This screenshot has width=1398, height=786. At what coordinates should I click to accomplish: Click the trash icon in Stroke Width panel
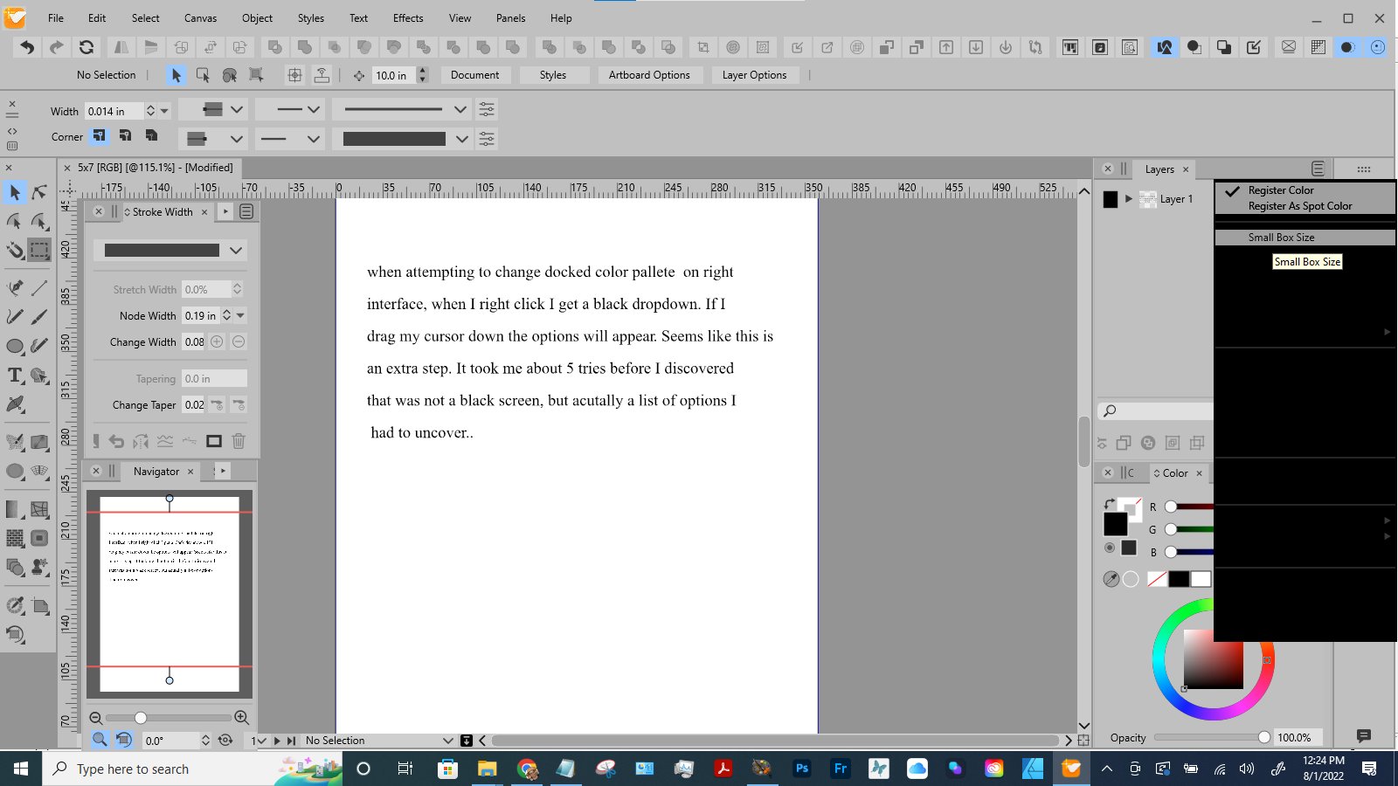click(x=239, y=441)
